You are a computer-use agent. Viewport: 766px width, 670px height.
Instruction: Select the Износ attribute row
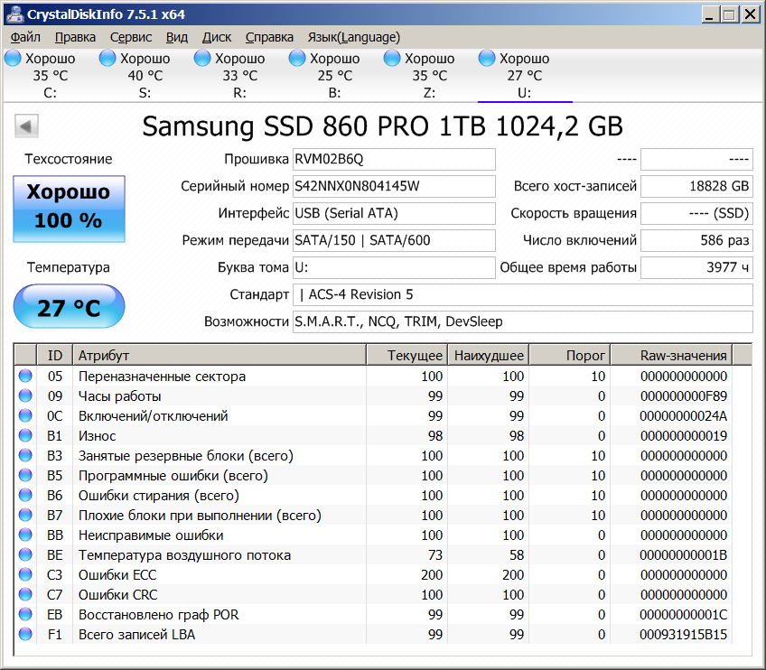click(x=374, y=435)
